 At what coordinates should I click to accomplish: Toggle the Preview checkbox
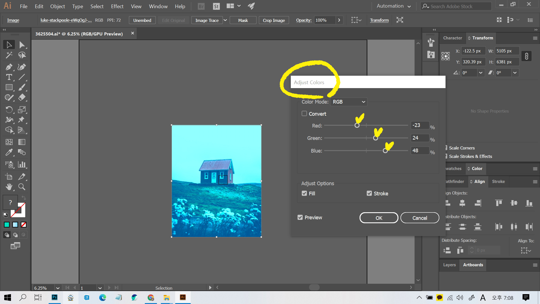(300, 218)
